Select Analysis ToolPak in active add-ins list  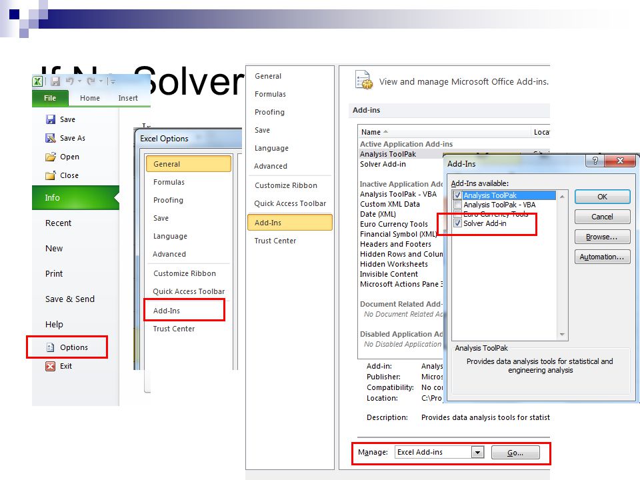coord(388,154)
